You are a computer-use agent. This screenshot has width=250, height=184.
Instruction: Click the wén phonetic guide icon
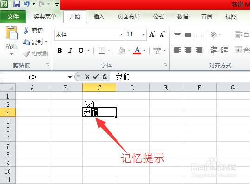click(x=157, y=51)
